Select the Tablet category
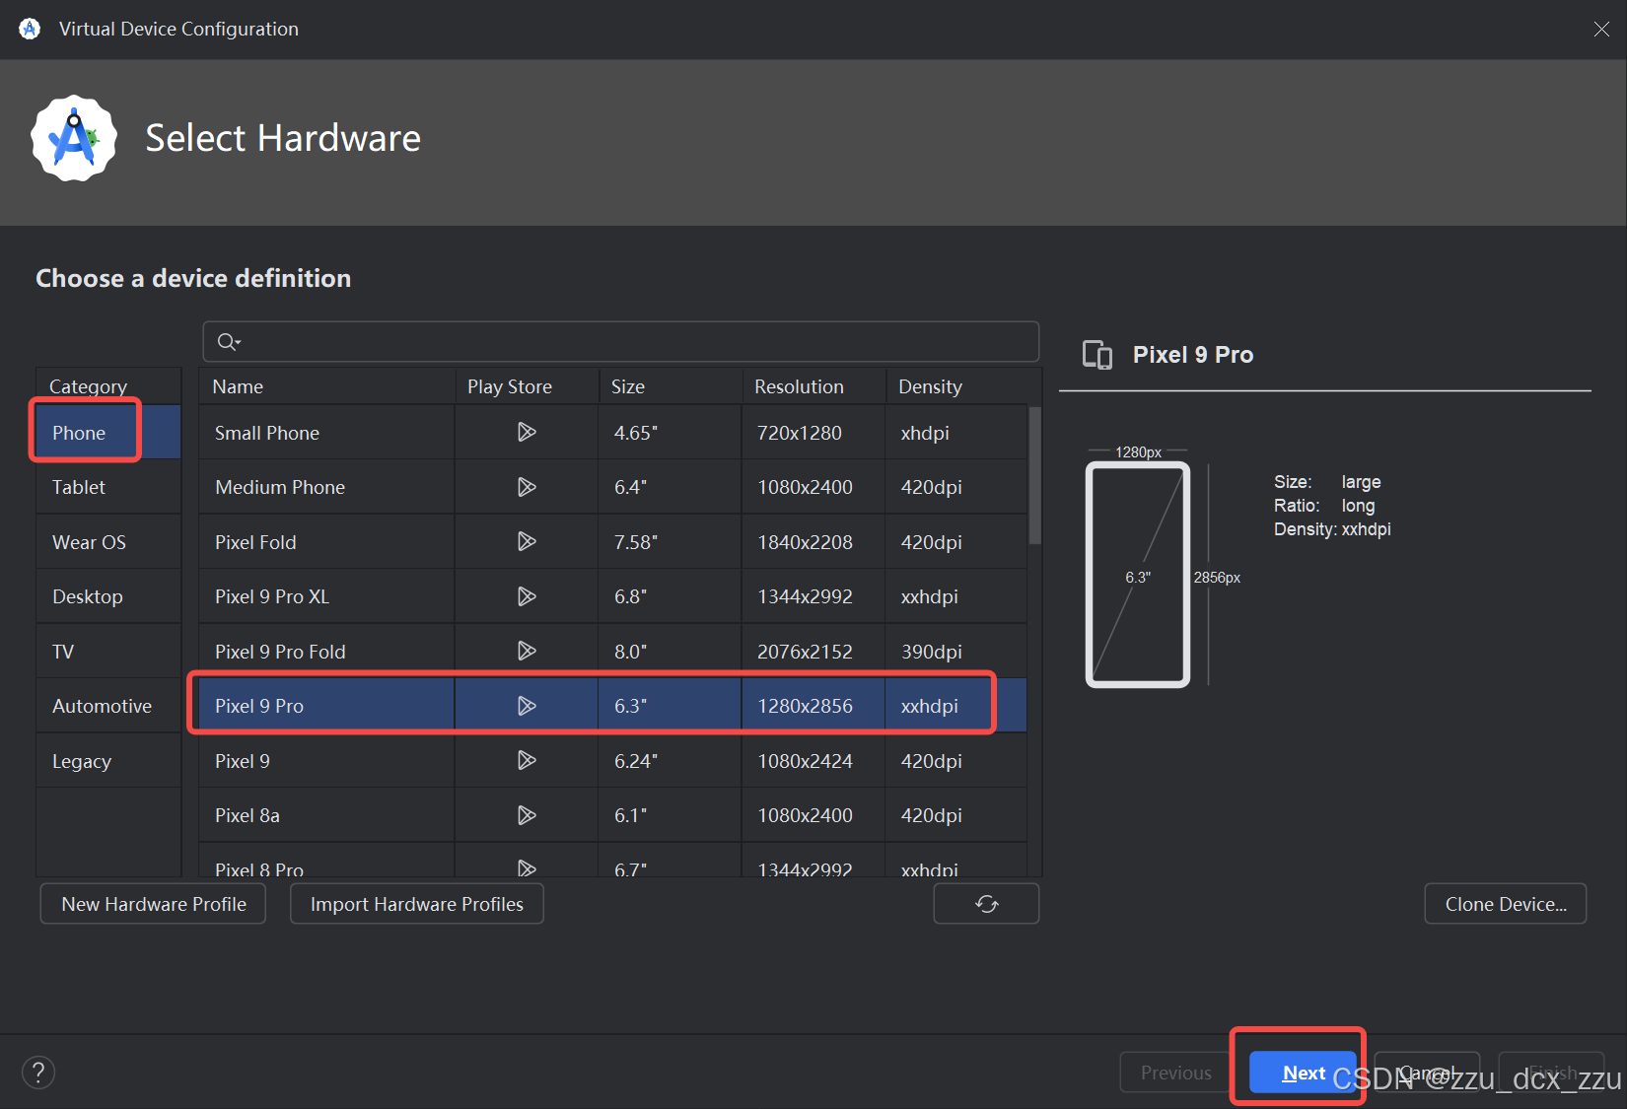The width and height of the screenshot is (1627, 1109). click(x=108, y=487)
